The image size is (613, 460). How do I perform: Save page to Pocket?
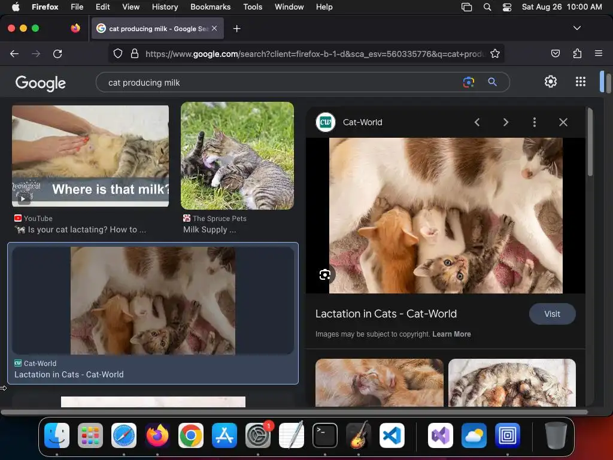click(x=555, y=53)
